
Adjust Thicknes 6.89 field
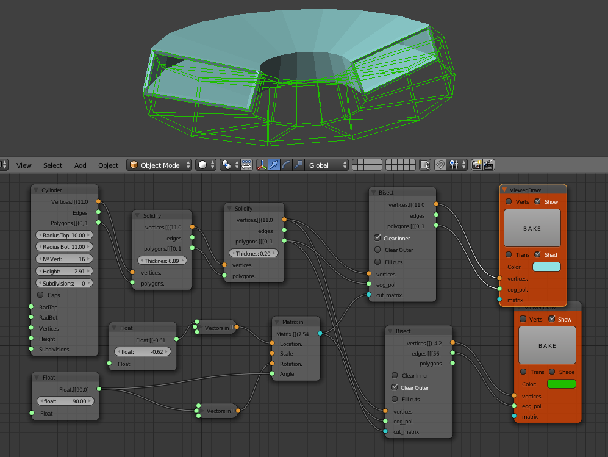(162, 261)
